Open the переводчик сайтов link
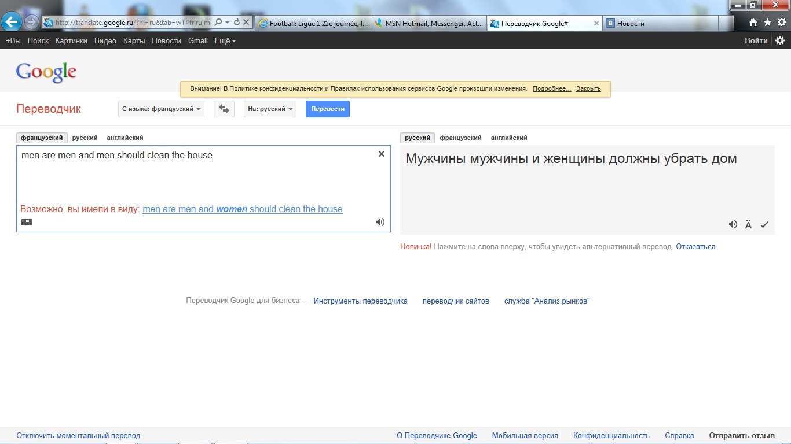791x444 pixels. (456, 301)
